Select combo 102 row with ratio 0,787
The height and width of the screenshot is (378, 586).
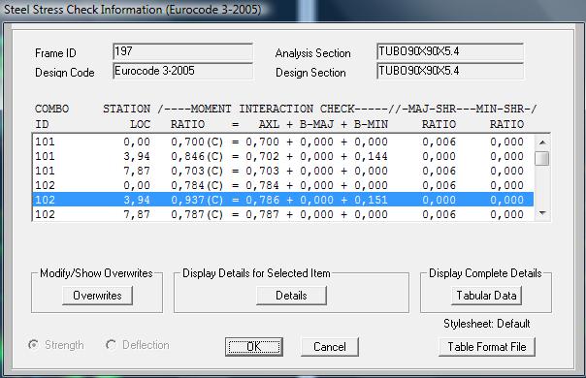pyautogui.click(x=283, y=214)
